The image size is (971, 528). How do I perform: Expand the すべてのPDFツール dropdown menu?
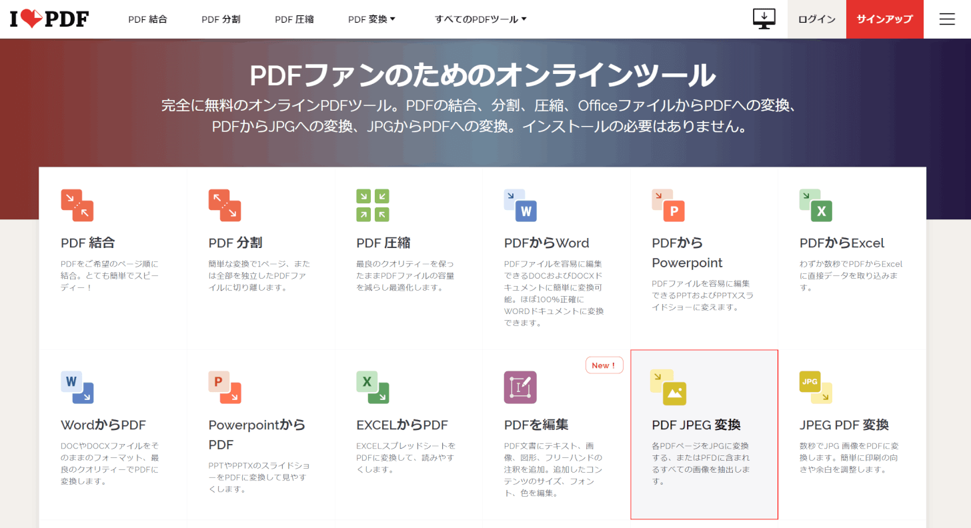pyautogui.click(x=481, y=19)
